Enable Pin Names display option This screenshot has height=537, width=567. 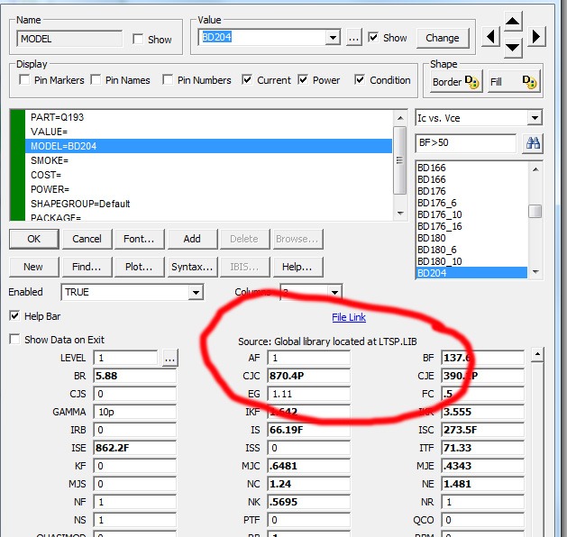pos(96,79)
